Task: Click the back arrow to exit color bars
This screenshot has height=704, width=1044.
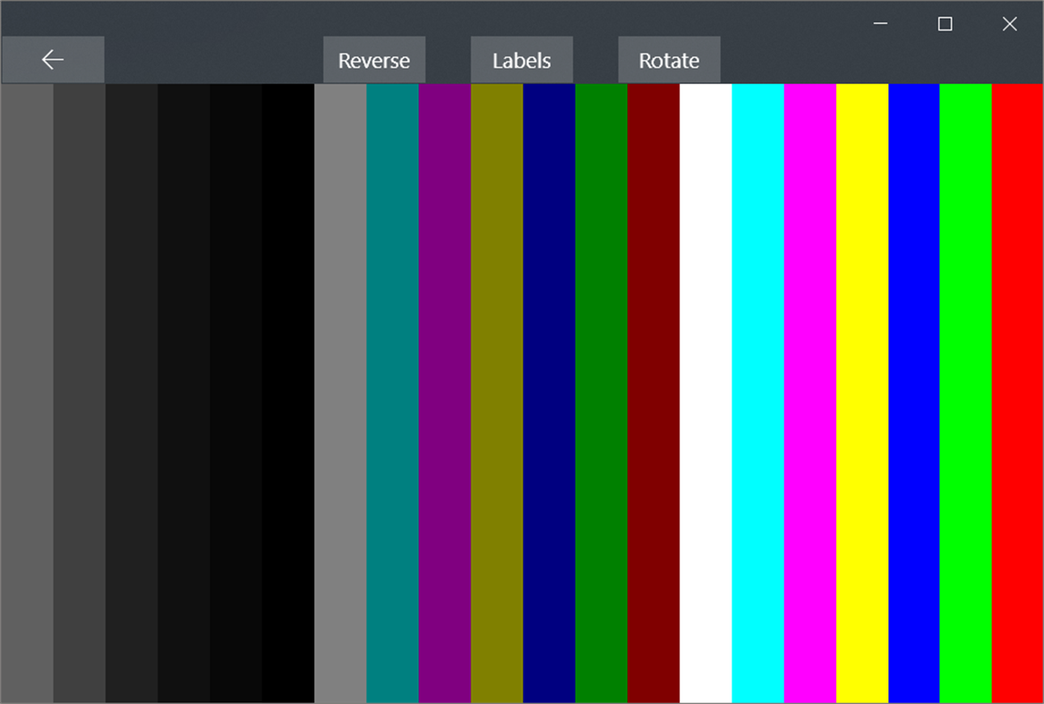Action: point(52,59)
